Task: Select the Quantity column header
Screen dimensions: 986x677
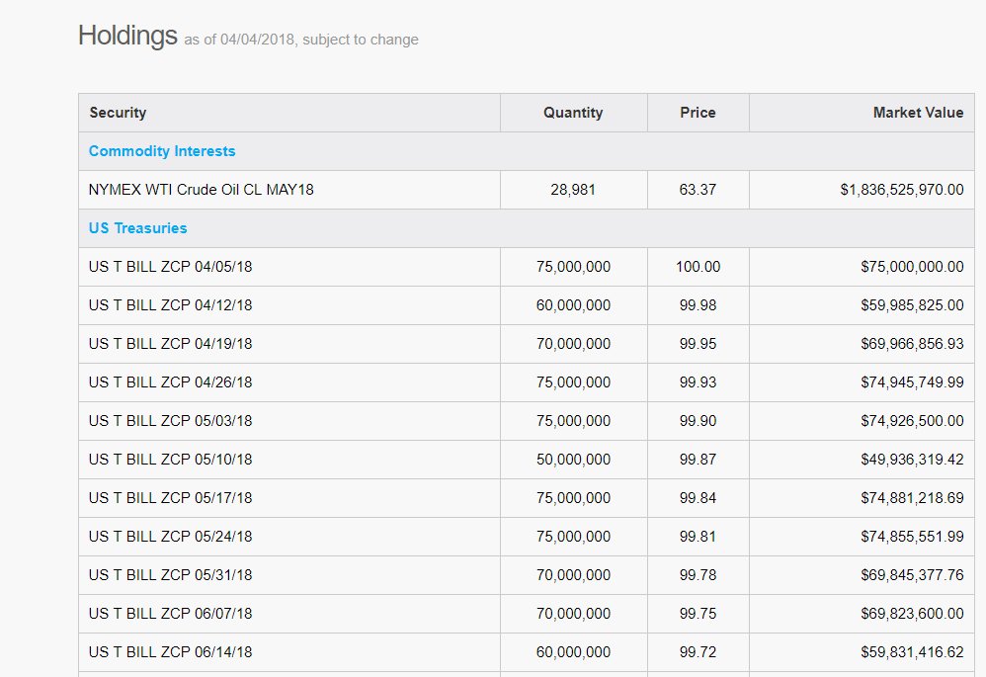Action: click(573, 113)
